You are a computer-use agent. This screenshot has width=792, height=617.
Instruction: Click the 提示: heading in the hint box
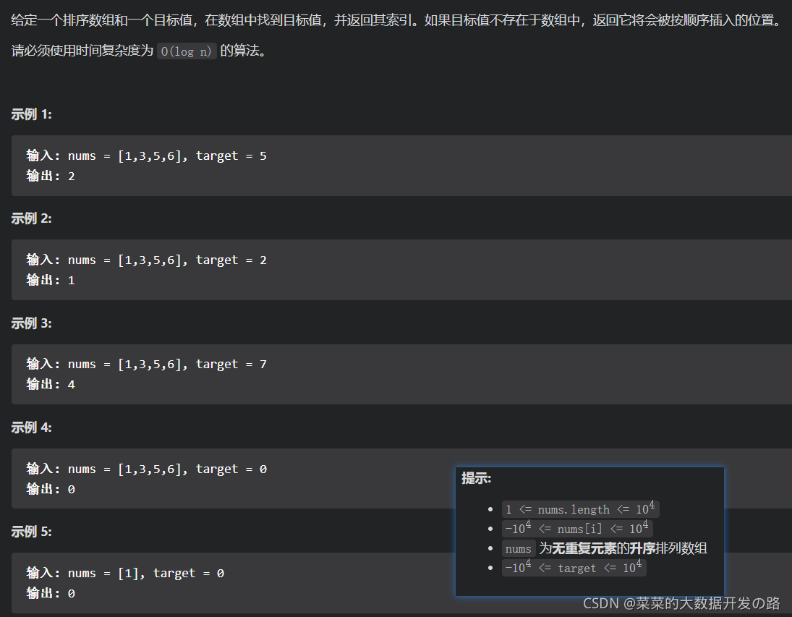(x=477, y=478)
